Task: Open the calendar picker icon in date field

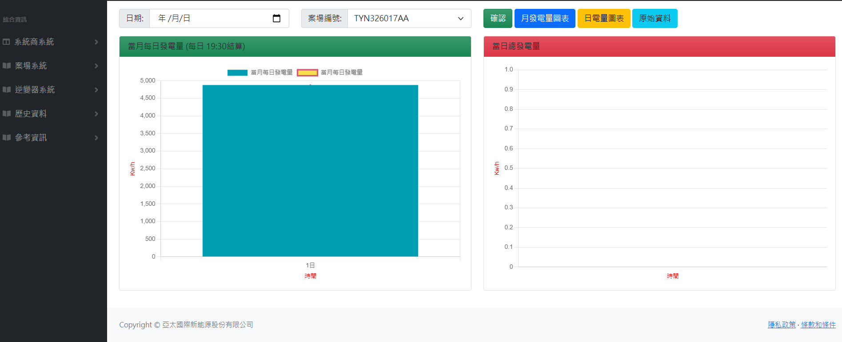Action: (276, 18)
